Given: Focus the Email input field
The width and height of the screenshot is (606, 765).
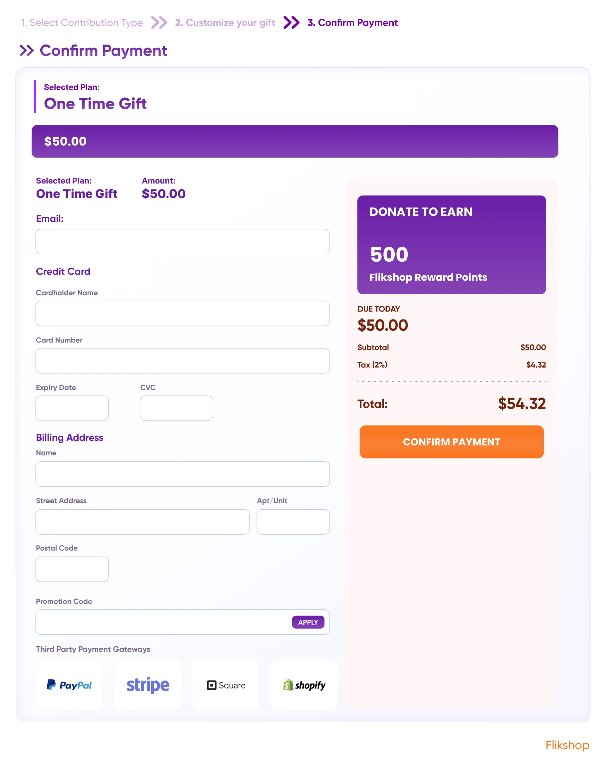Looking at the screenshot, I should pyautogui.click(x=182, y=242).
